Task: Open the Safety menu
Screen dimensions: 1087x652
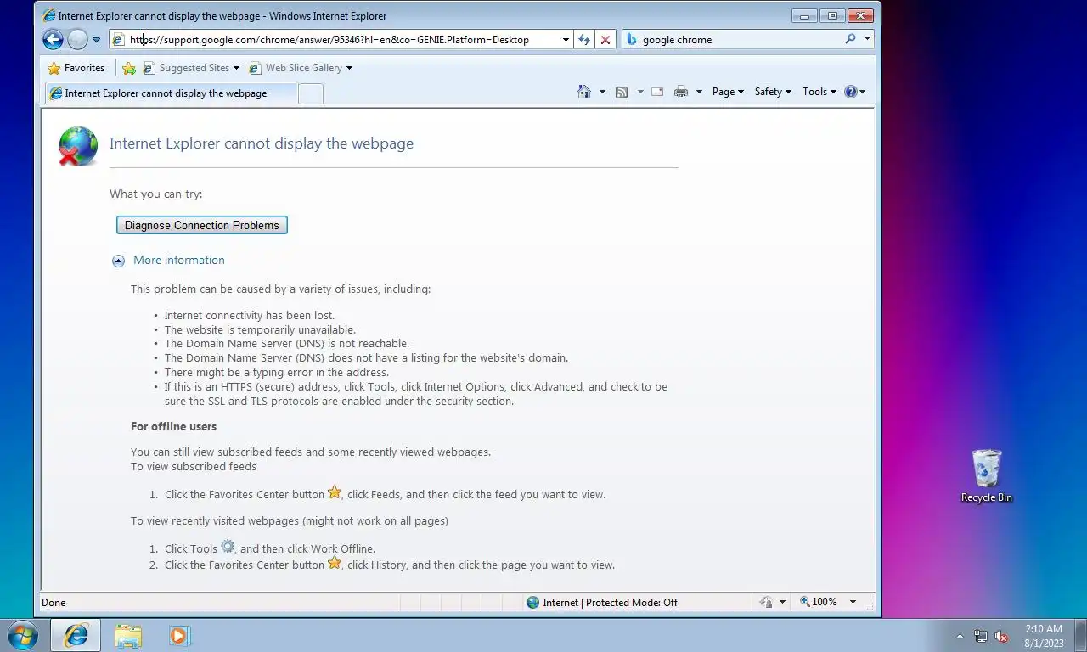Action: 773,92
